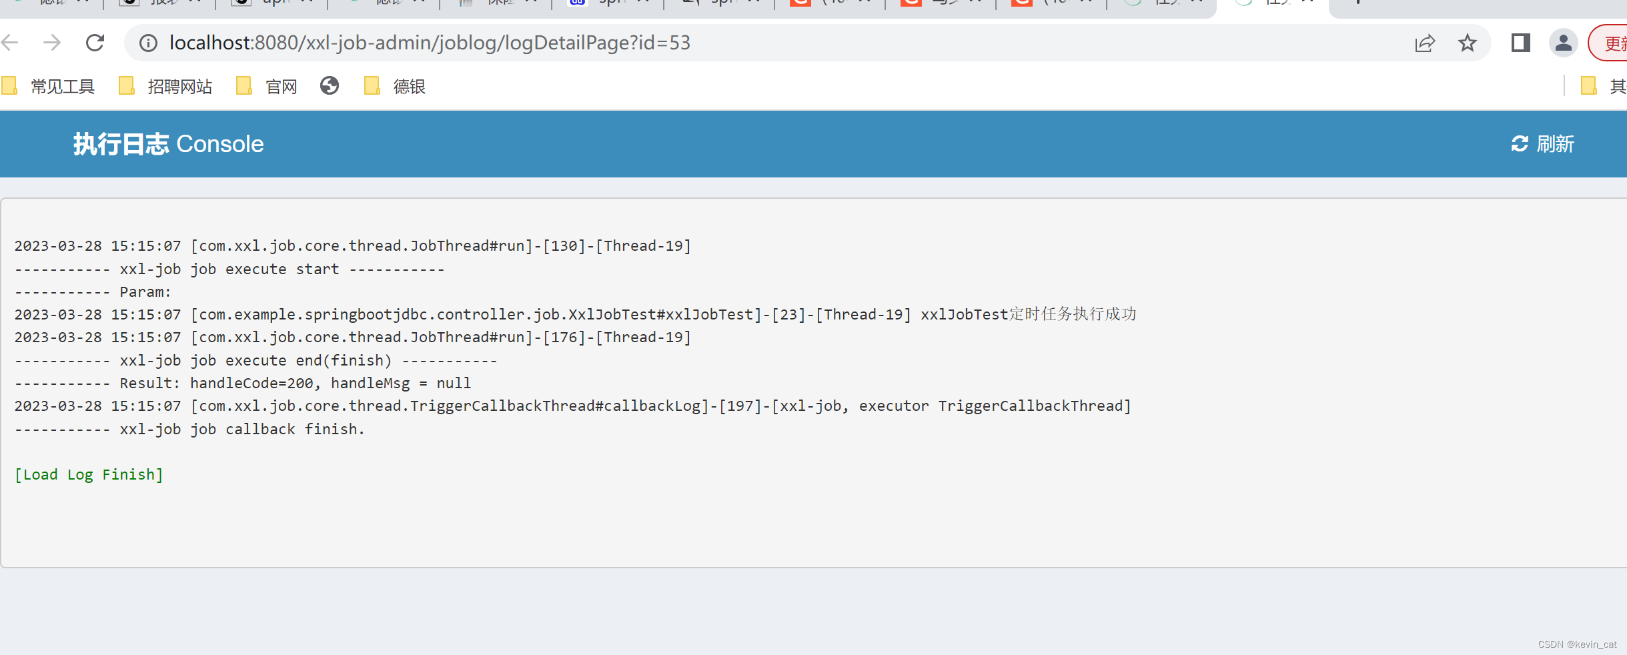
Task: Open the browser side panel icon
Action: [1521, 43]
